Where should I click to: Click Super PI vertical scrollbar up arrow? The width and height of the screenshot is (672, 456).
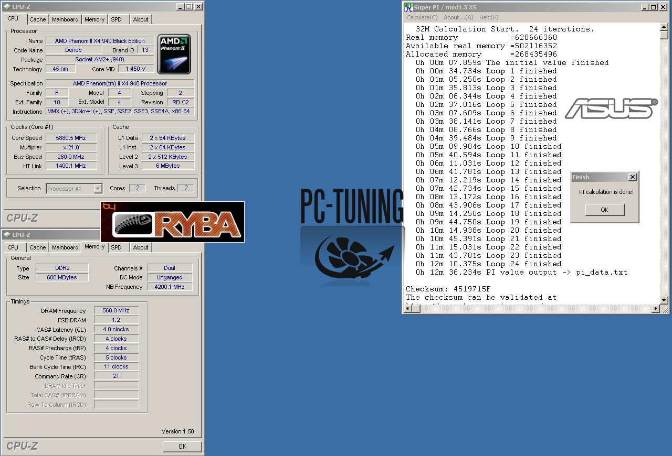[x=664, y=27]
